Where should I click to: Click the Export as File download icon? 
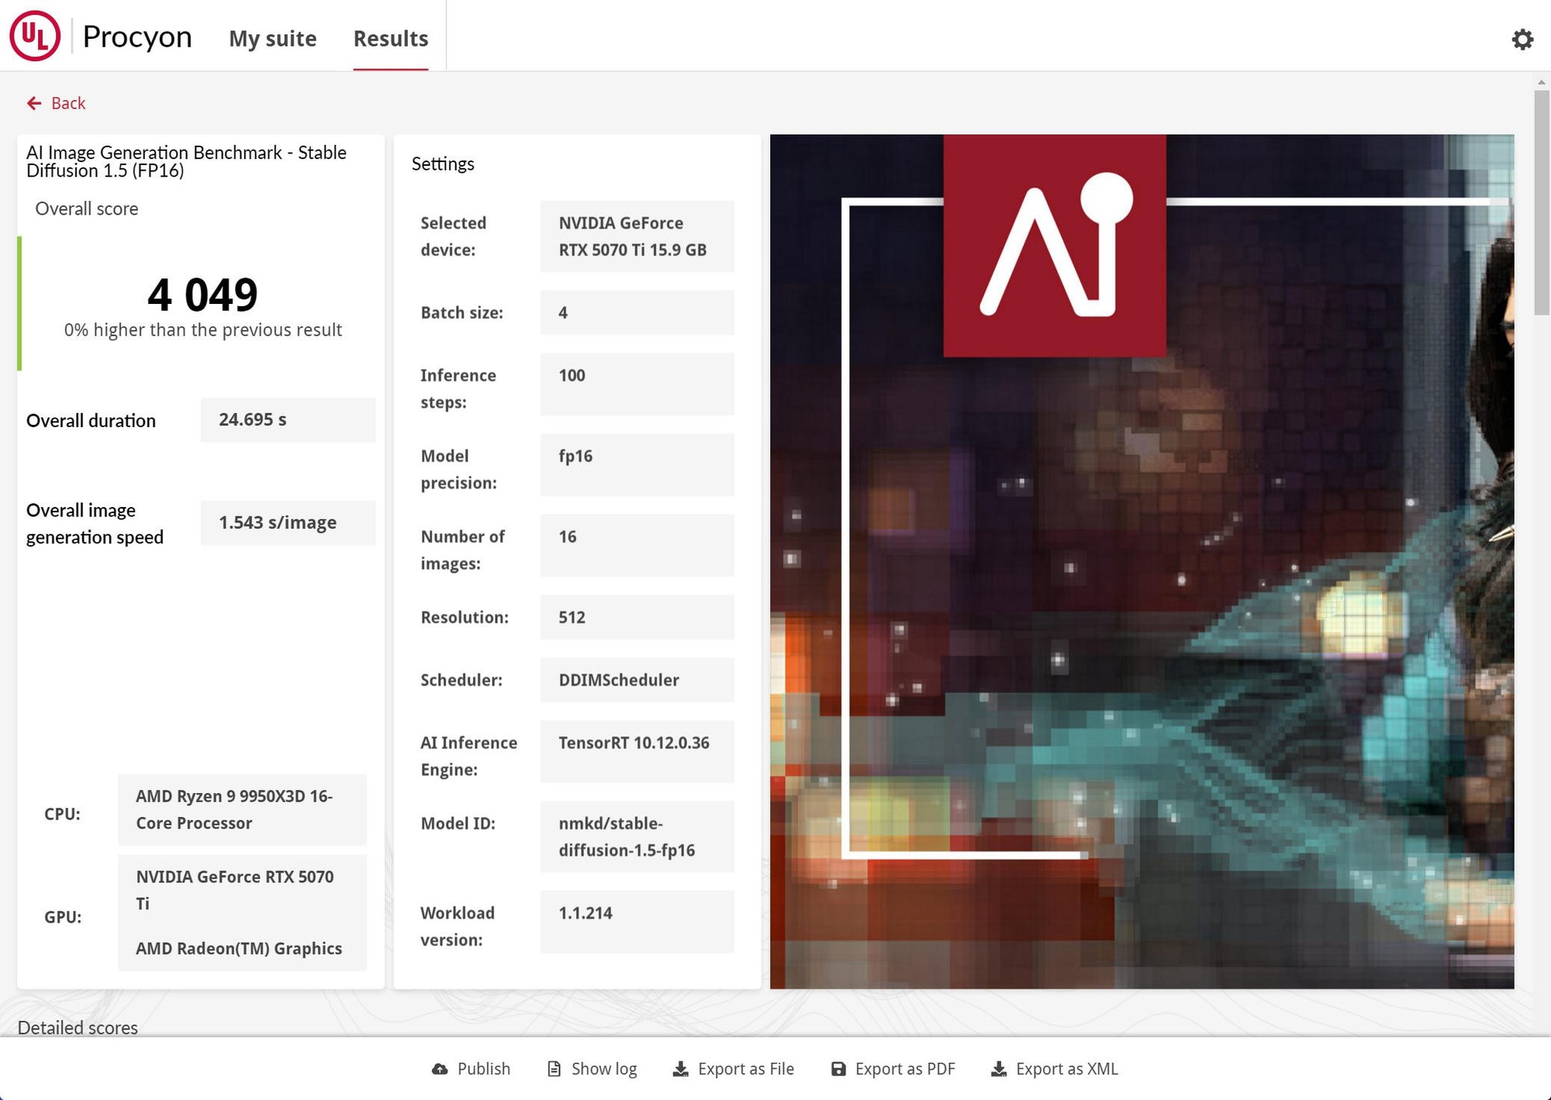680,1069
